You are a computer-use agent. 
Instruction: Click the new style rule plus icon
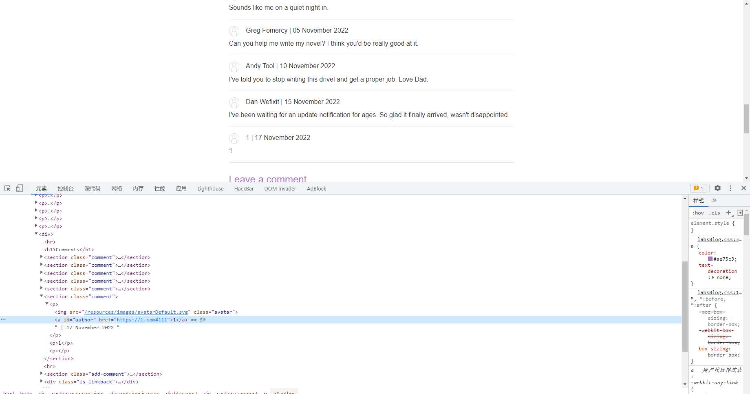[x=729, y=212]
